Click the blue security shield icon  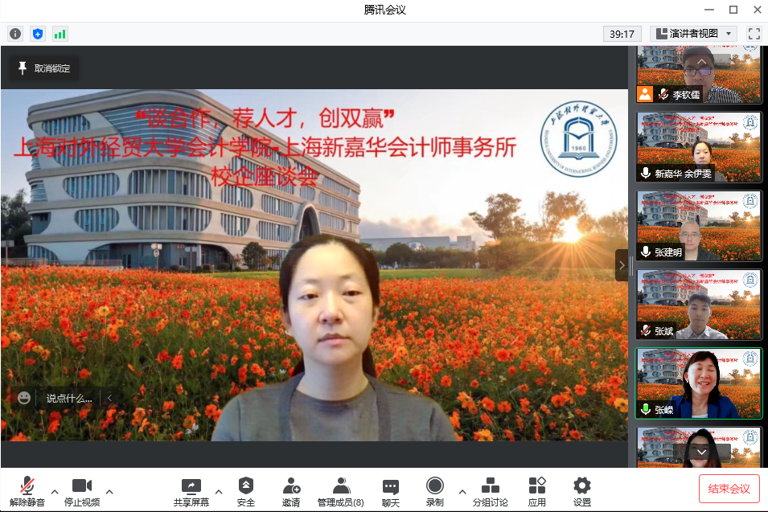(x=38, y=34)
